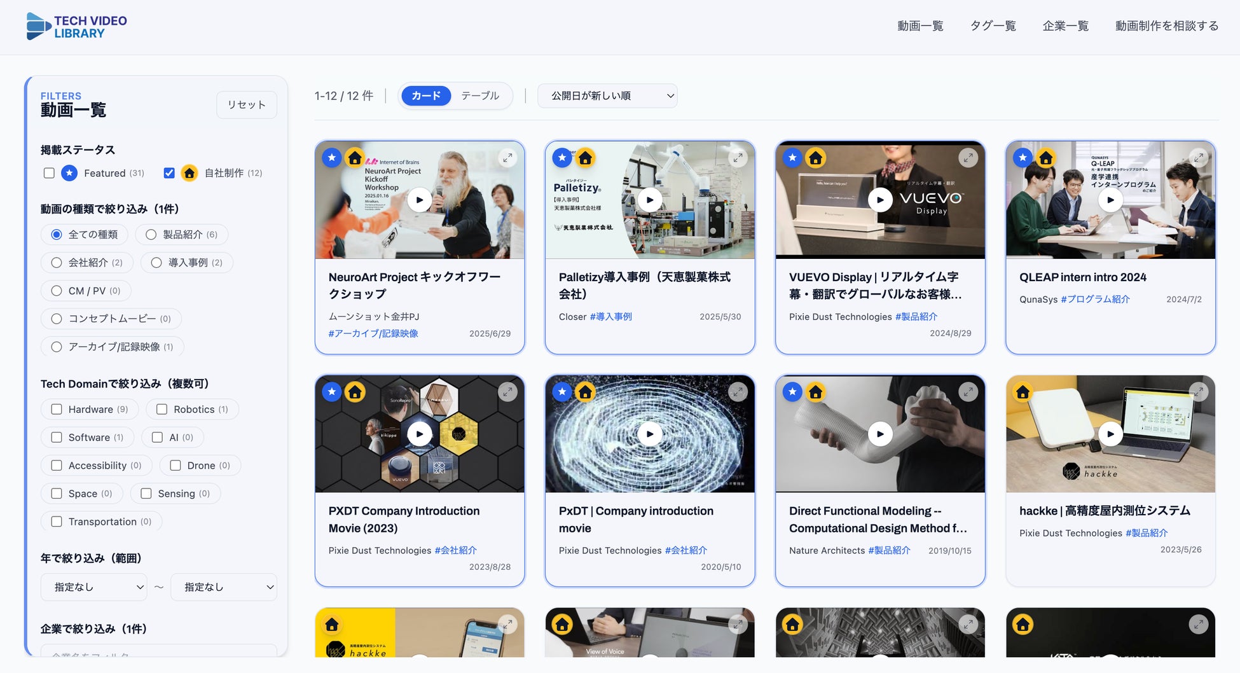Open #会社紹介 tag on PXDT 2023 card
The width and height of the screenshot is (1240, 673).
[456, 550]
